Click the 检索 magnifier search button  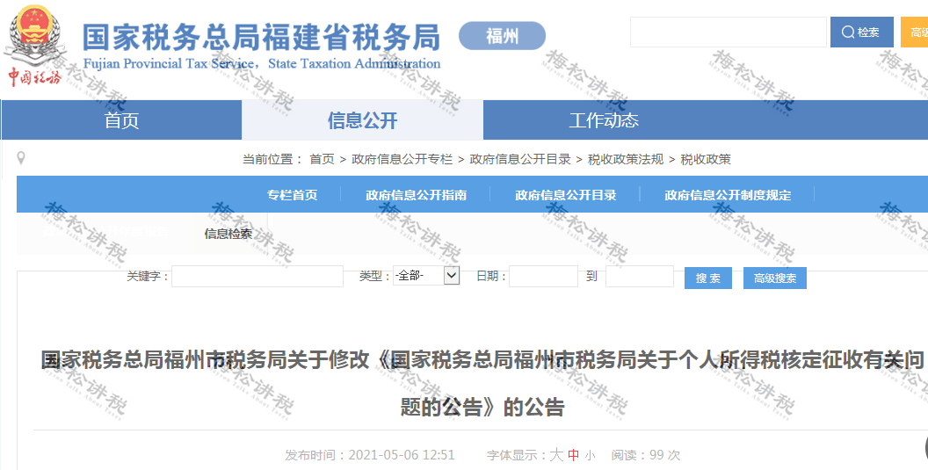point(861,33)
